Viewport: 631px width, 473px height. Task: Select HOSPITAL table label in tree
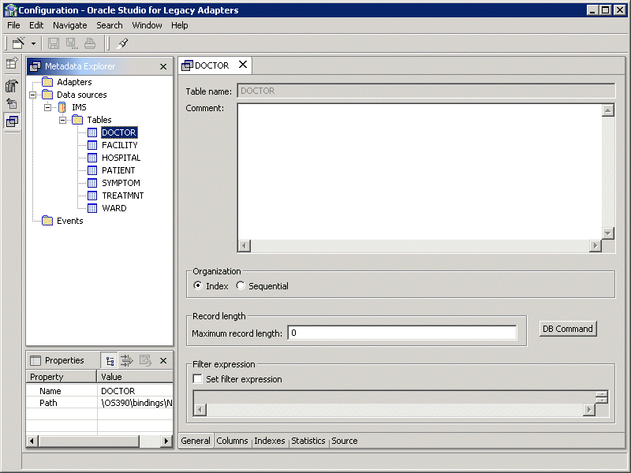tap(121, 158)
